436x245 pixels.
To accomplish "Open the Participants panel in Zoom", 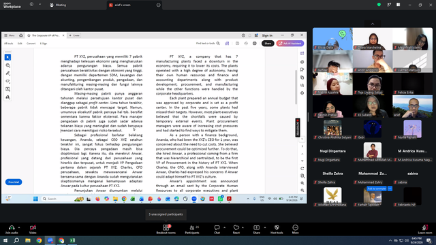I will pos(192,229).
